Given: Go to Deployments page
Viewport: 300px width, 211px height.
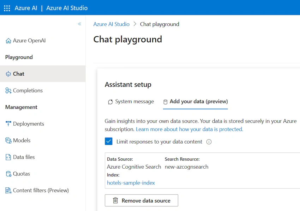Looking at the screenshot, I should pos(43,124).
